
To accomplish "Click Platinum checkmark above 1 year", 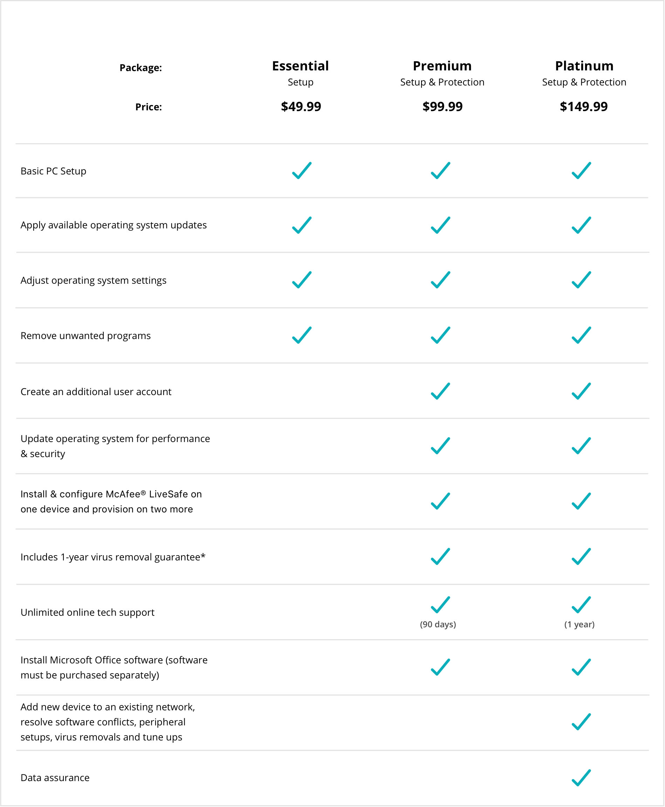I will pyautogui.click(x=582, y=605).
